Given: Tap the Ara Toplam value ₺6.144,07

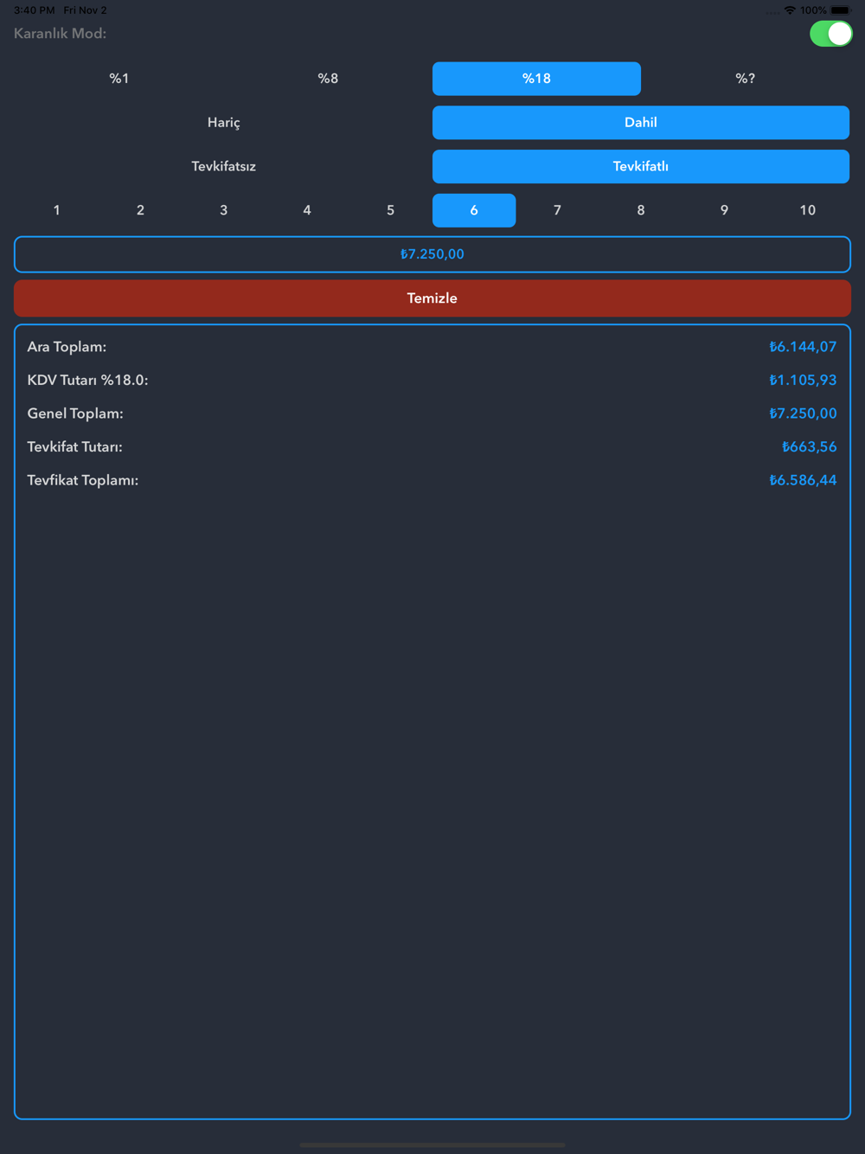Looking at the screenshot, I should click(803, 347).
